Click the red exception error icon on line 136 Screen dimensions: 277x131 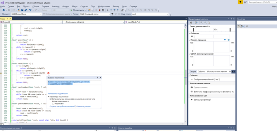tap(48, 73)
